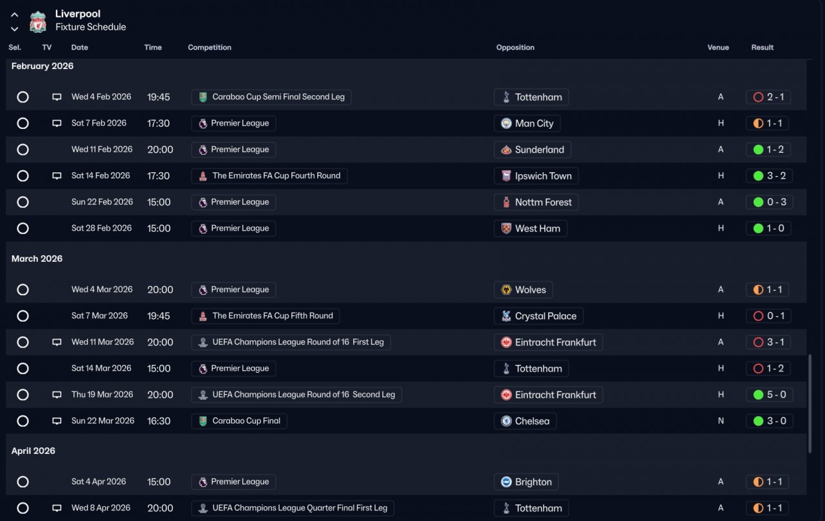Open The Emirates FA Cup Fourth Round
825x521 pixels.
269,176
